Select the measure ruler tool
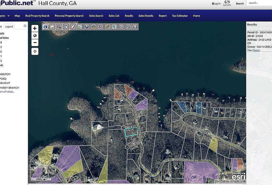This screenshot has height=185, width=272. point(93,27)
